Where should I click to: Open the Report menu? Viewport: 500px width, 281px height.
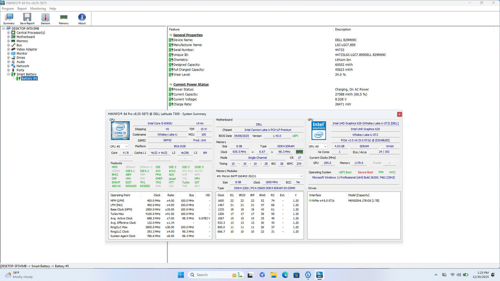(x=22, y=9)
